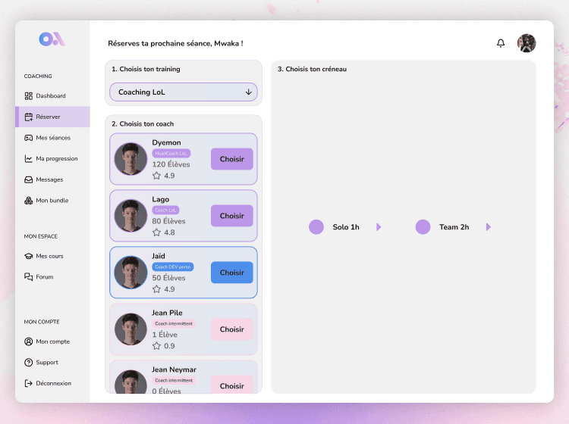Screen dimensions: 569x424
Task: Click the Mon bundle cubes icon
Action: pos(29,201)
